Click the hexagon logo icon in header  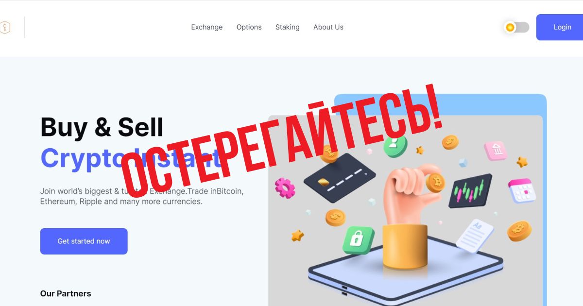pos(4,27)
